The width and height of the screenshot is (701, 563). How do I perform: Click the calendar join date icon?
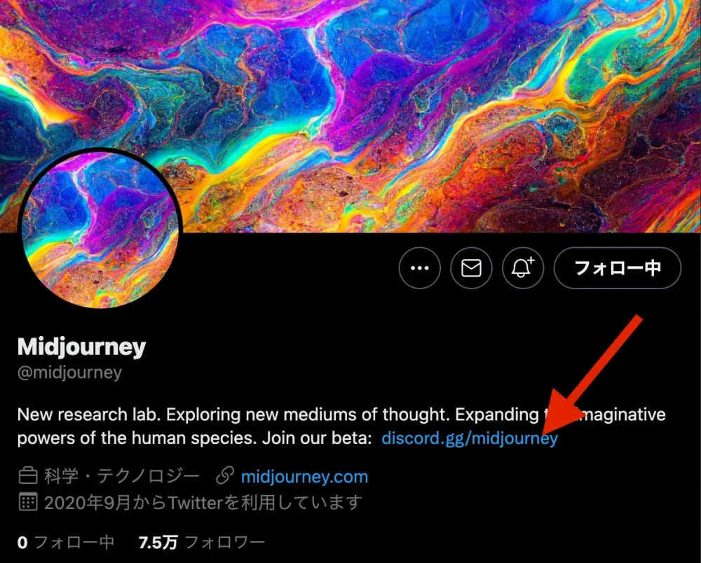coord(28,502)
